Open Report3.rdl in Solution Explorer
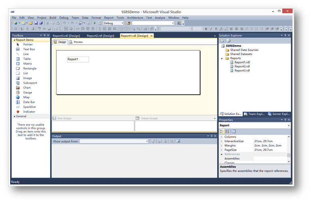Image resolution: width=311 pixels, height=203 pixels. [242, 71]
